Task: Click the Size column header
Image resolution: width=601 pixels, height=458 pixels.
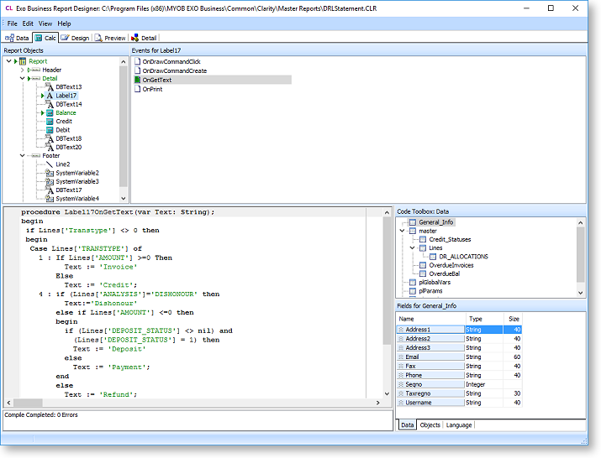Action: 513,319
